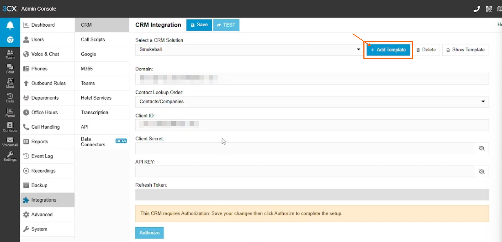Viewport: 502px width, 242px height.
Task: Click the Show Template button
Action: tap(465, 50)
